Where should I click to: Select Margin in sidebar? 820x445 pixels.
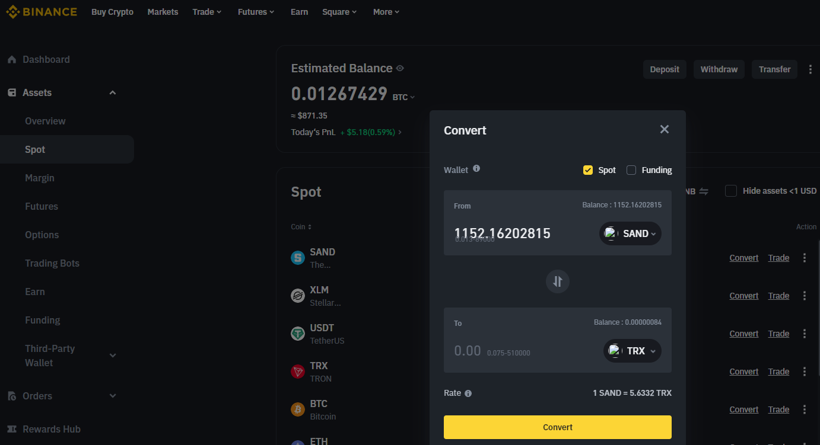click(40, 178)
